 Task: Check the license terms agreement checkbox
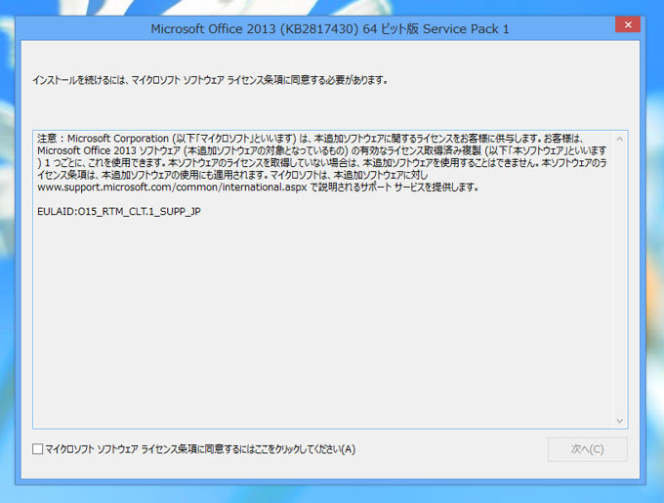click(38, 449)
